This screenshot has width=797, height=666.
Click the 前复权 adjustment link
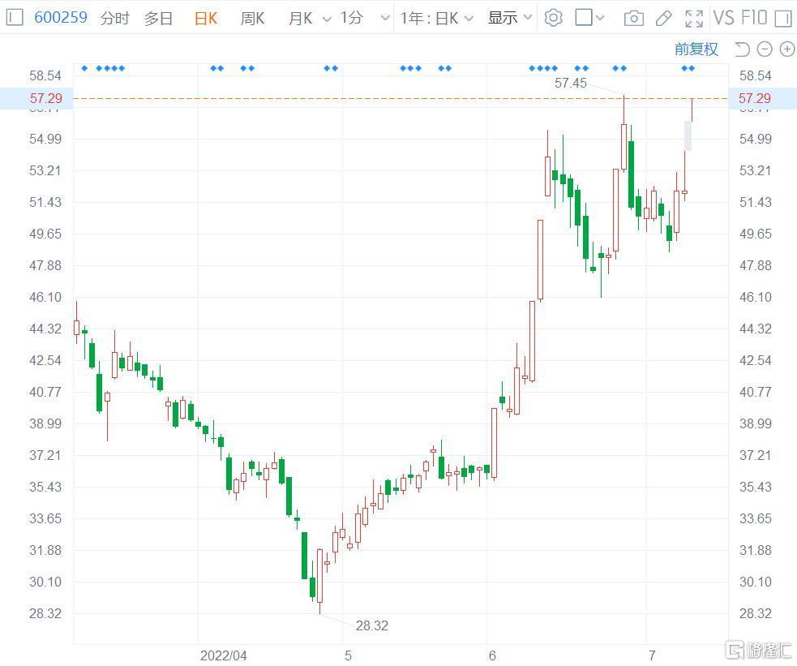(696, 49)
